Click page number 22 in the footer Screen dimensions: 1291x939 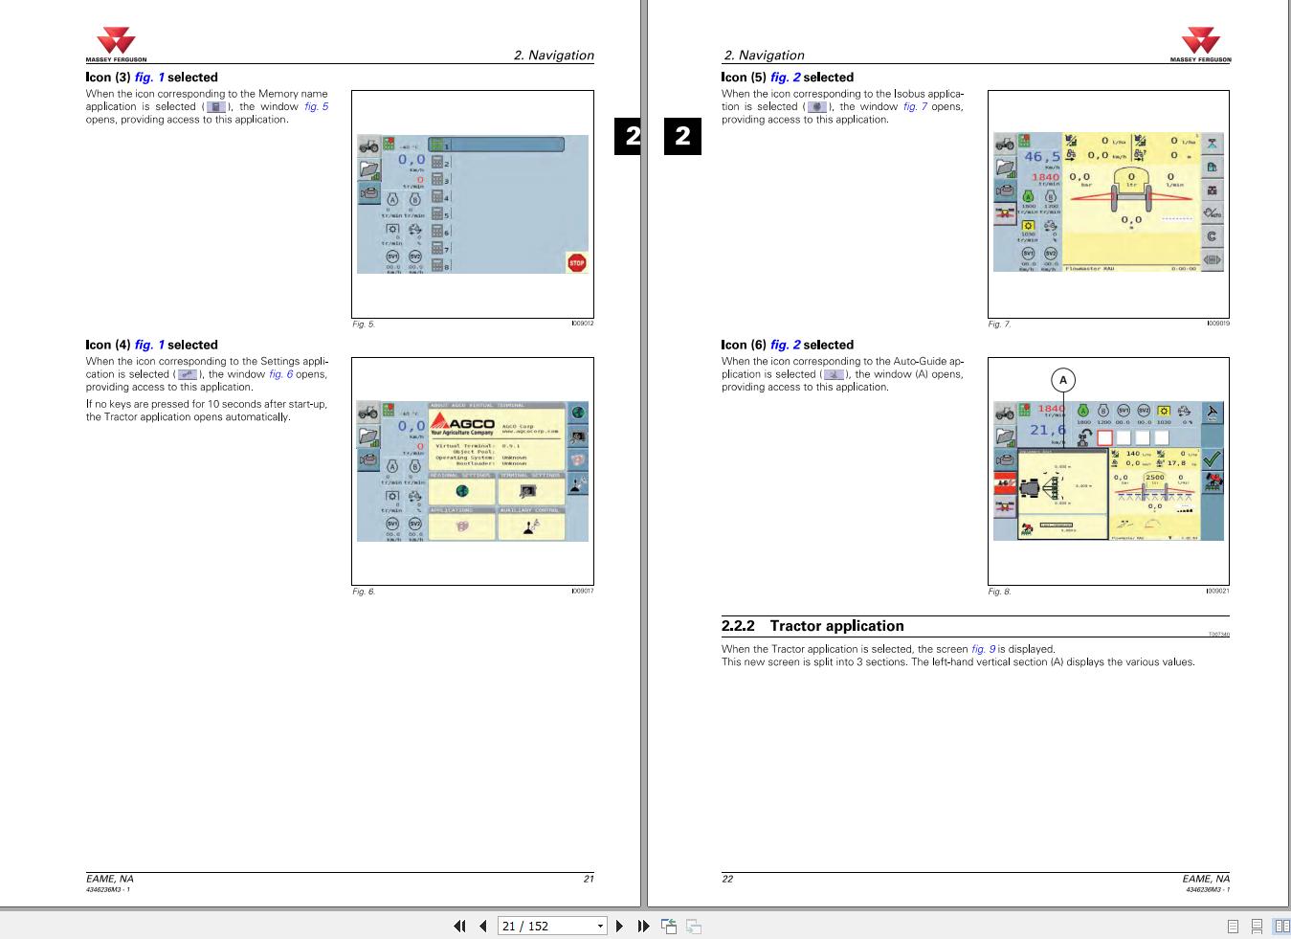[727, 879]
